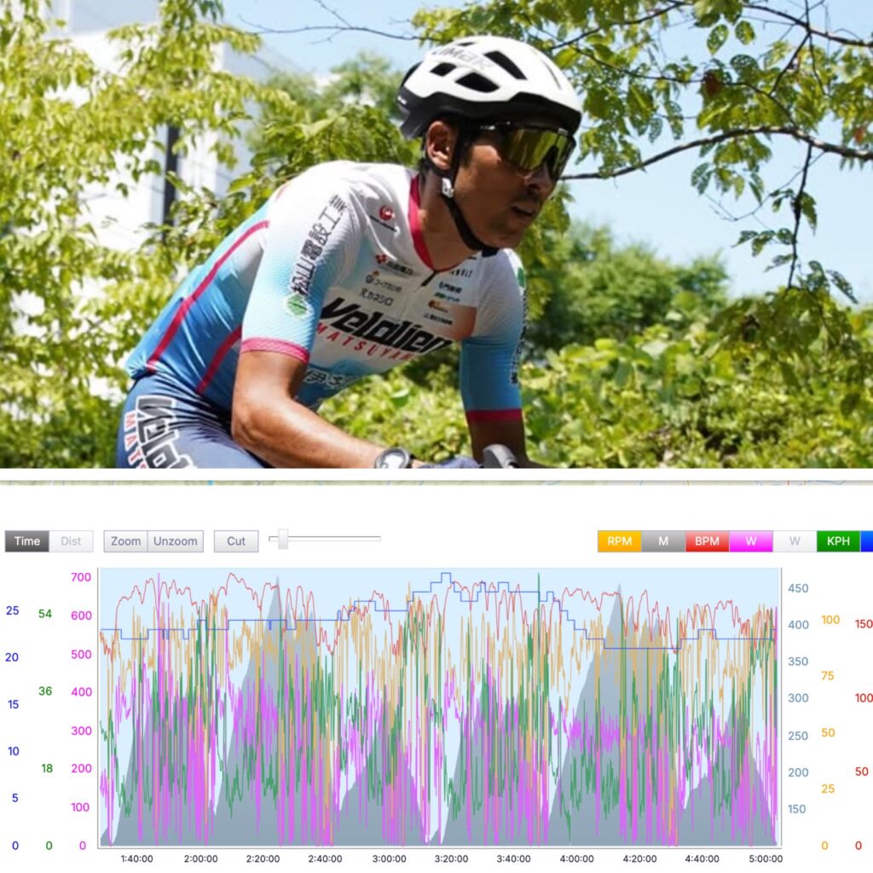Click the smoothing slider handle
Viewport: 873px width, 873px height.
coord(283,539)
